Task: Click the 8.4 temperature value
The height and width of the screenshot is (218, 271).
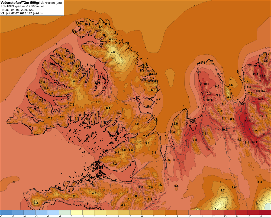Action: (232, 119)
